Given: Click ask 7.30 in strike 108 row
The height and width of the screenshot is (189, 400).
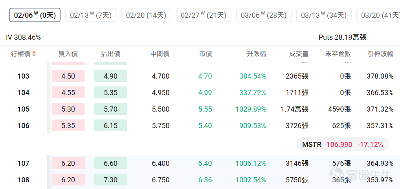Looking at the screenshot, I should click(111, 180).
